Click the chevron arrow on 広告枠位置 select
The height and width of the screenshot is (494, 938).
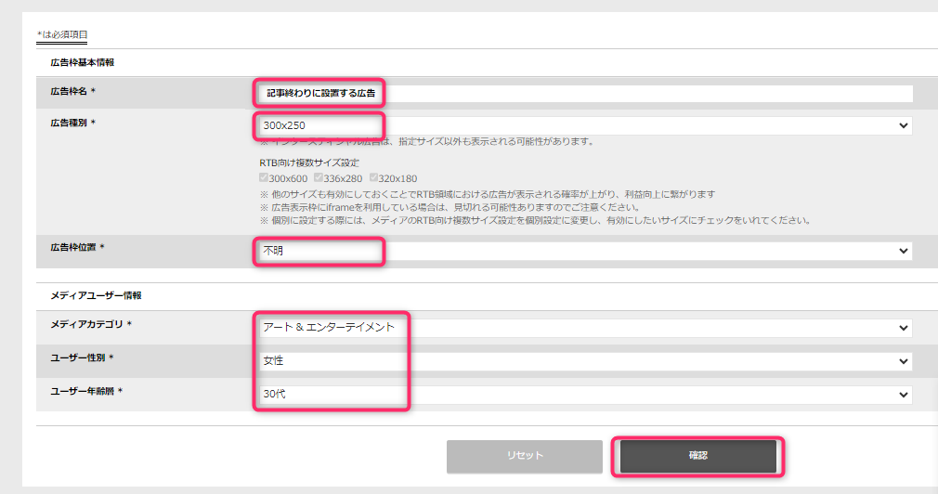click(x=903, y=251)
